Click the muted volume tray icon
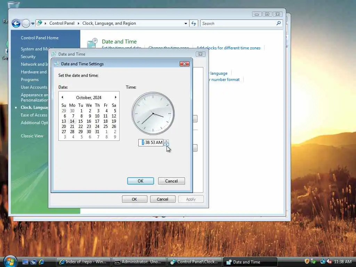The image size is (356, 267). (x=329, y=261)
